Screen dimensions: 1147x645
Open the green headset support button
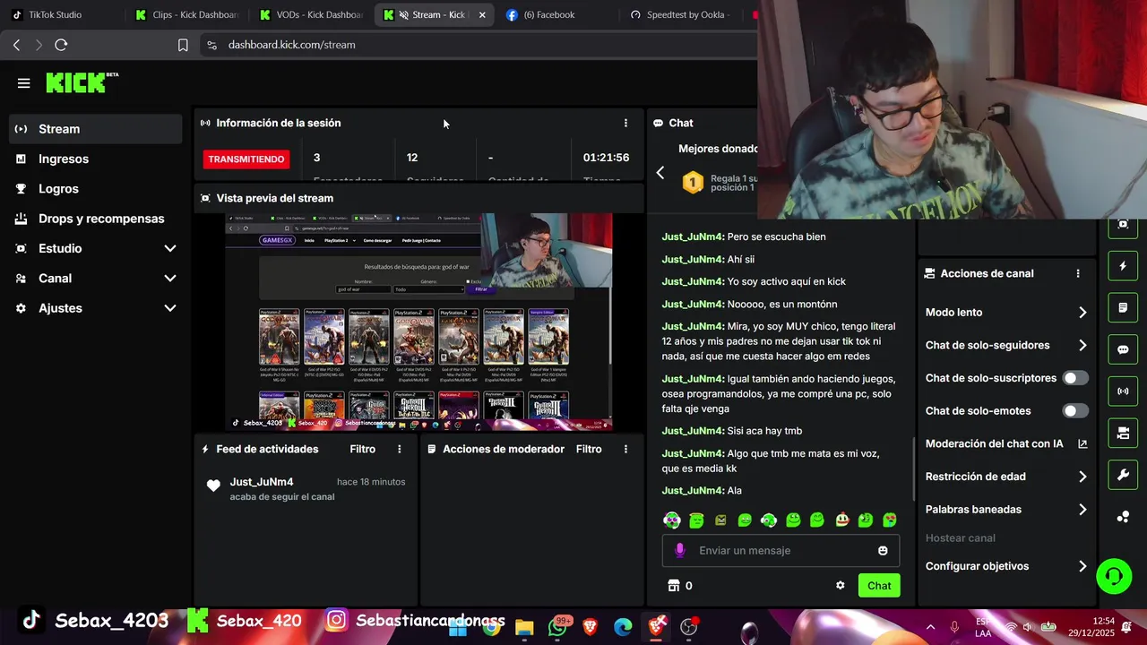(1114, 576)
